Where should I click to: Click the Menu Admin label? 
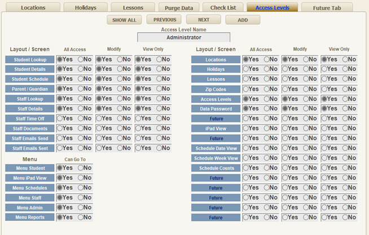pyautogui.click(x=30, y=207)
